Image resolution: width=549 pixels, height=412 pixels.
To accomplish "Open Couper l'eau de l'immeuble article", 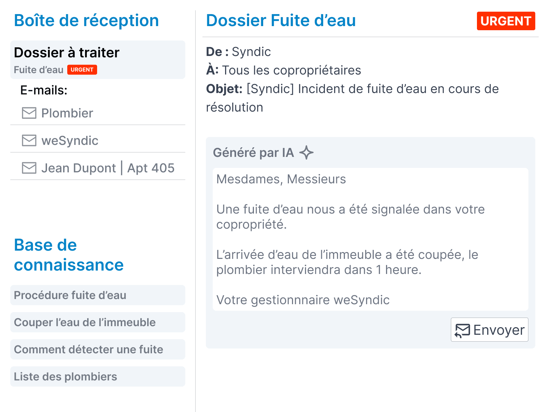I will point(98,322).
